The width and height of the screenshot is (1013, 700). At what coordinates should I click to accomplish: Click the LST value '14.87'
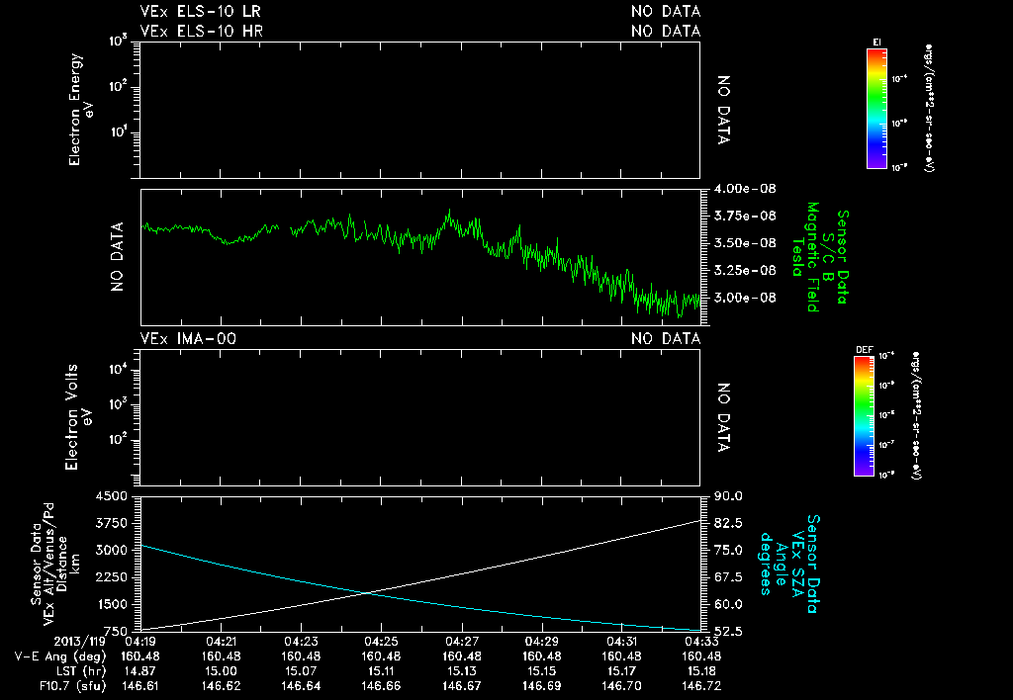140,671
